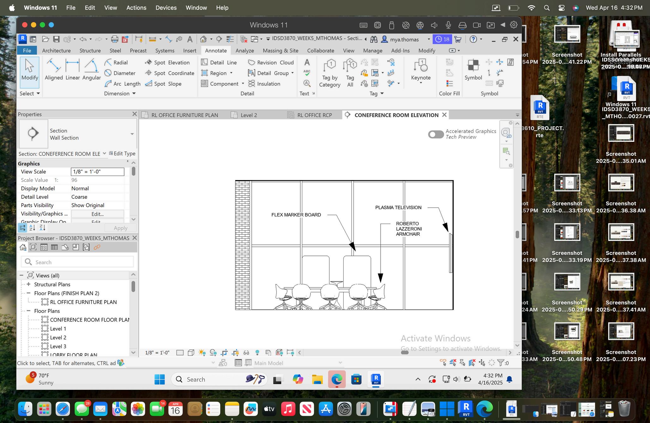The image size is (650, 423).
Task: Pick the Arc Length dimension tool
Action: tap(122, 84)
